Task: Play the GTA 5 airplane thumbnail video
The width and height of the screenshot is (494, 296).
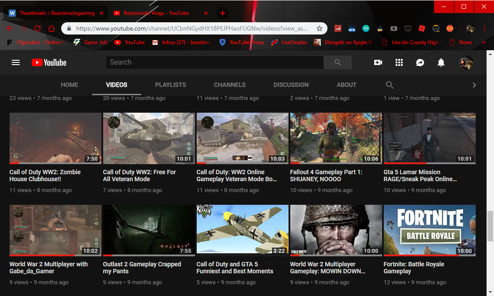Action: tap(243, 231)
